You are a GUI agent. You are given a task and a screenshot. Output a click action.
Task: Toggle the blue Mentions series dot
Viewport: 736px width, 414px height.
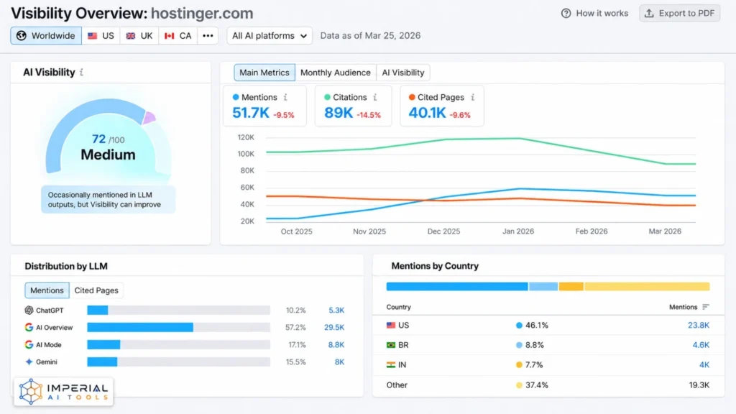point(236,97)
